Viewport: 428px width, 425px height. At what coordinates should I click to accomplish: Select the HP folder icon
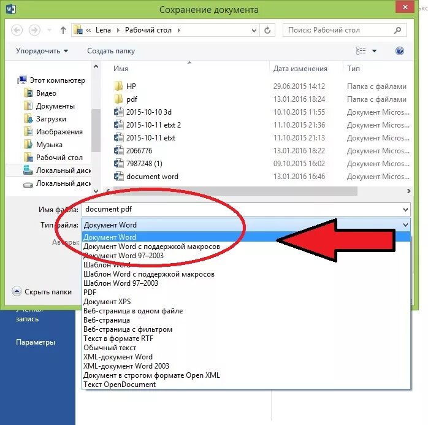(x=118, y=86)
